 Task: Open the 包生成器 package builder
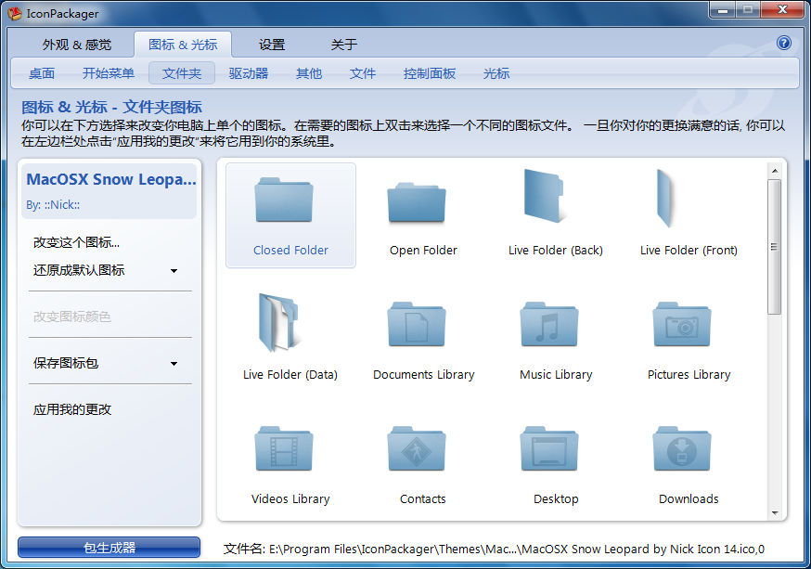[109, 548]
